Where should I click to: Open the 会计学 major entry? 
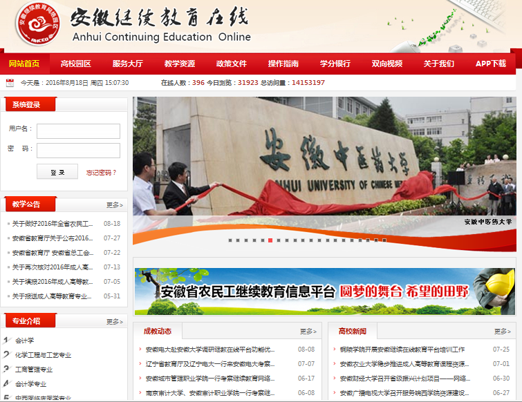point(25,341)
